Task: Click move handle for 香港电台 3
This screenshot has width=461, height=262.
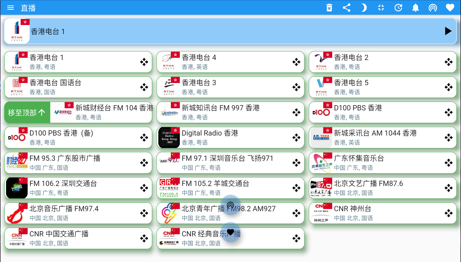Action: [x=296, y=87]
